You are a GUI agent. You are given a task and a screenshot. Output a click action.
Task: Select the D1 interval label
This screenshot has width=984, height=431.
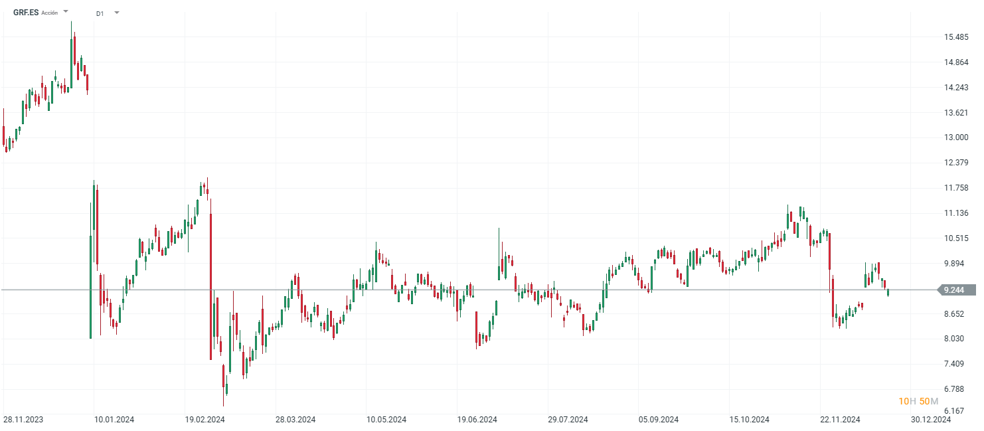click(100, 13)
